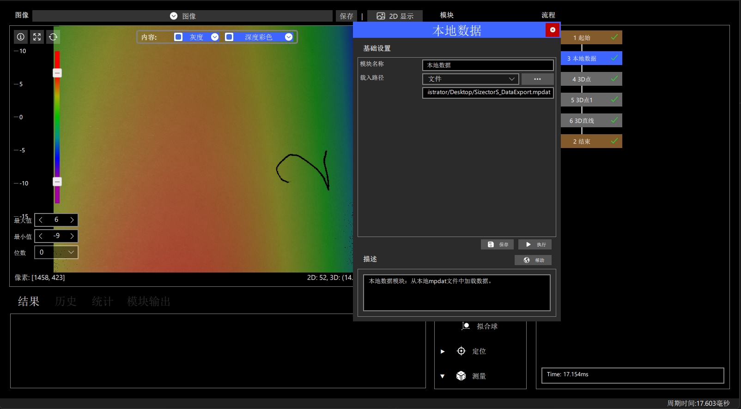This screenshot has width=741, height=409.
Task: Select the 测量 measurement cube icon
Action: point(461,376)
